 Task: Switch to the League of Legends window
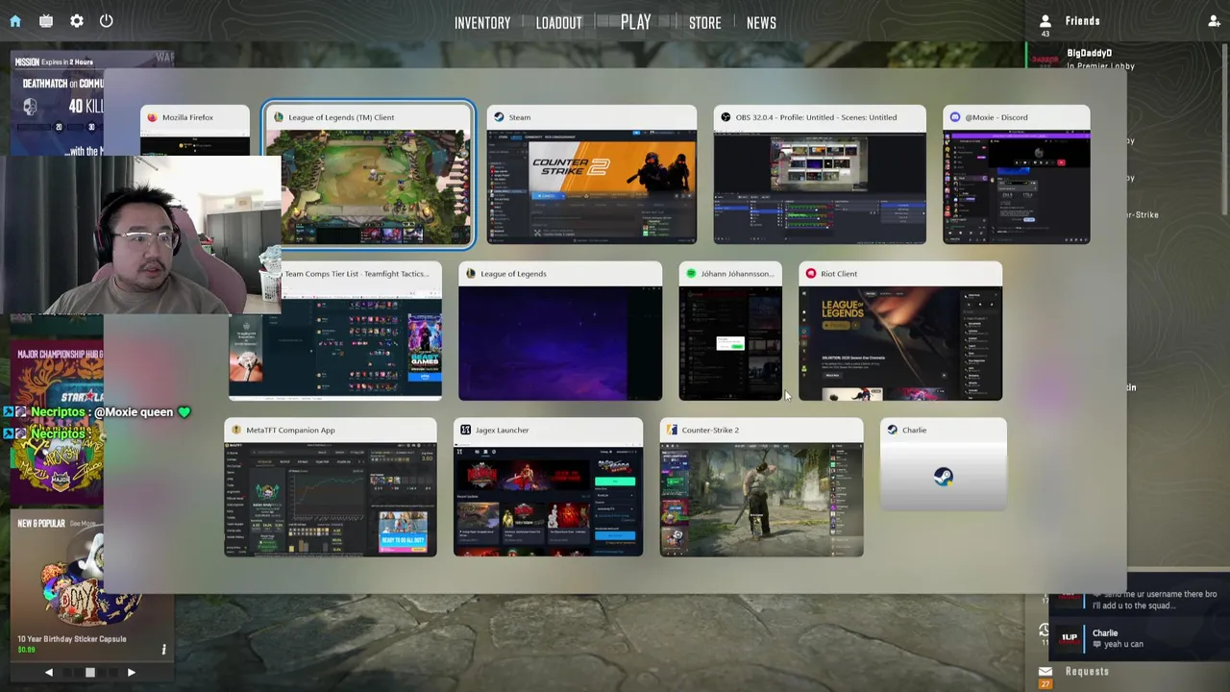coord(560,332)
